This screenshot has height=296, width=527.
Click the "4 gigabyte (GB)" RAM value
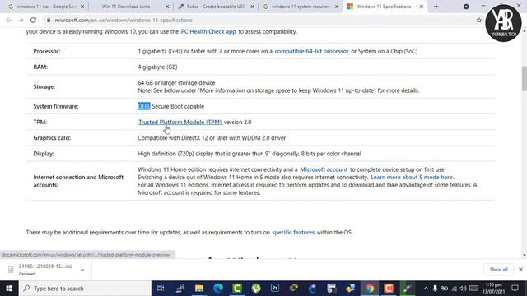coord(157,67)
